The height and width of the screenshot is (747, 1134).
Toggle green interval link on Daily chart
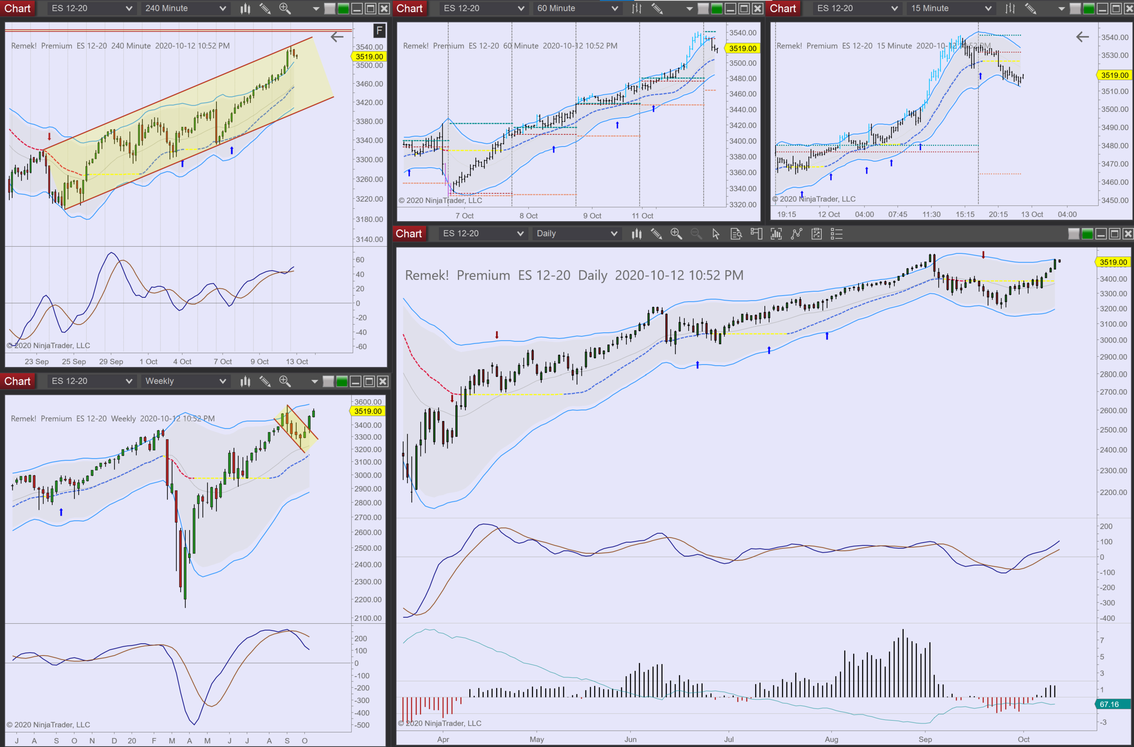point(1087,233)
